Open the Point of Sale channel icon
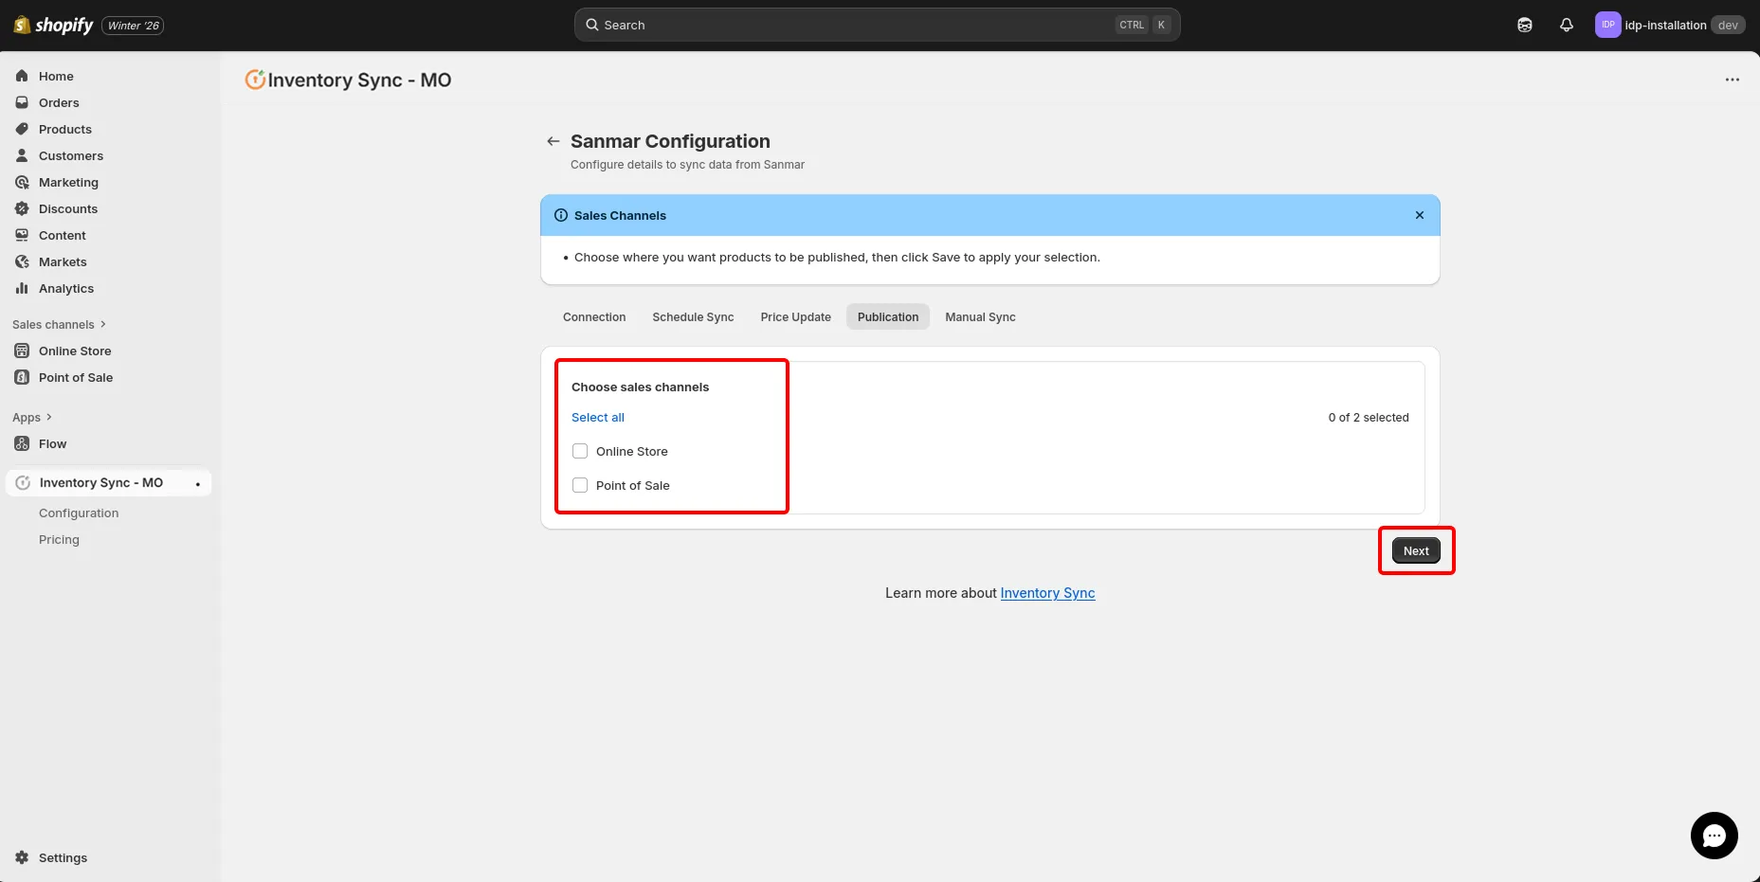This screenshot has height=882, width=1760. 22,377
